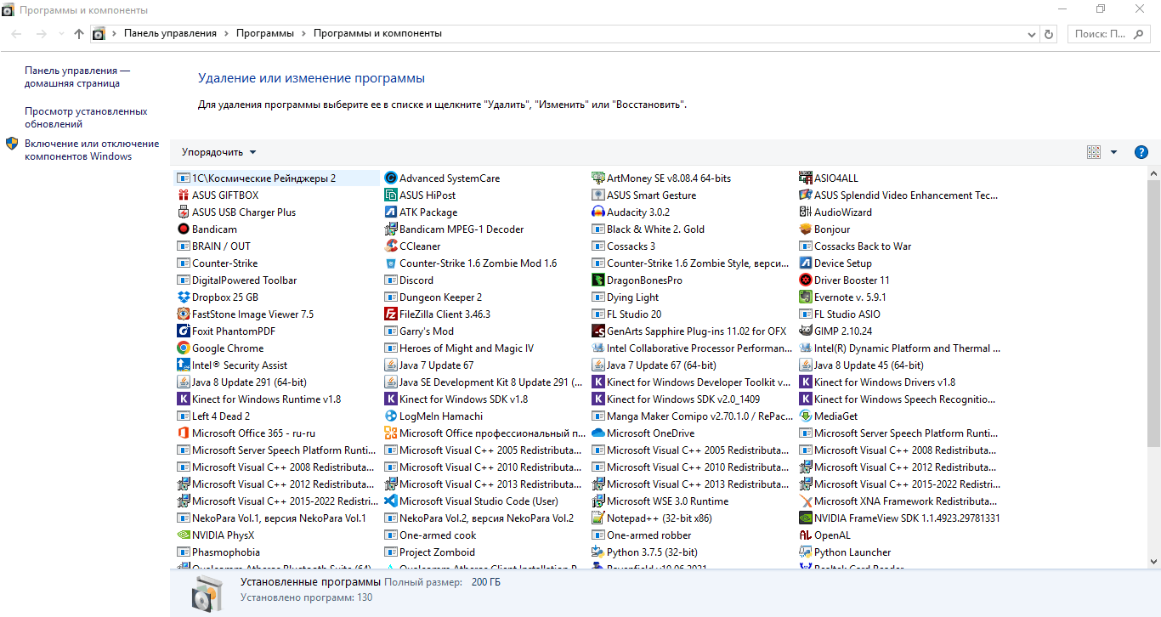Select 1С\Космические Рейнджеры 2 entry

[x=276, y=178]
